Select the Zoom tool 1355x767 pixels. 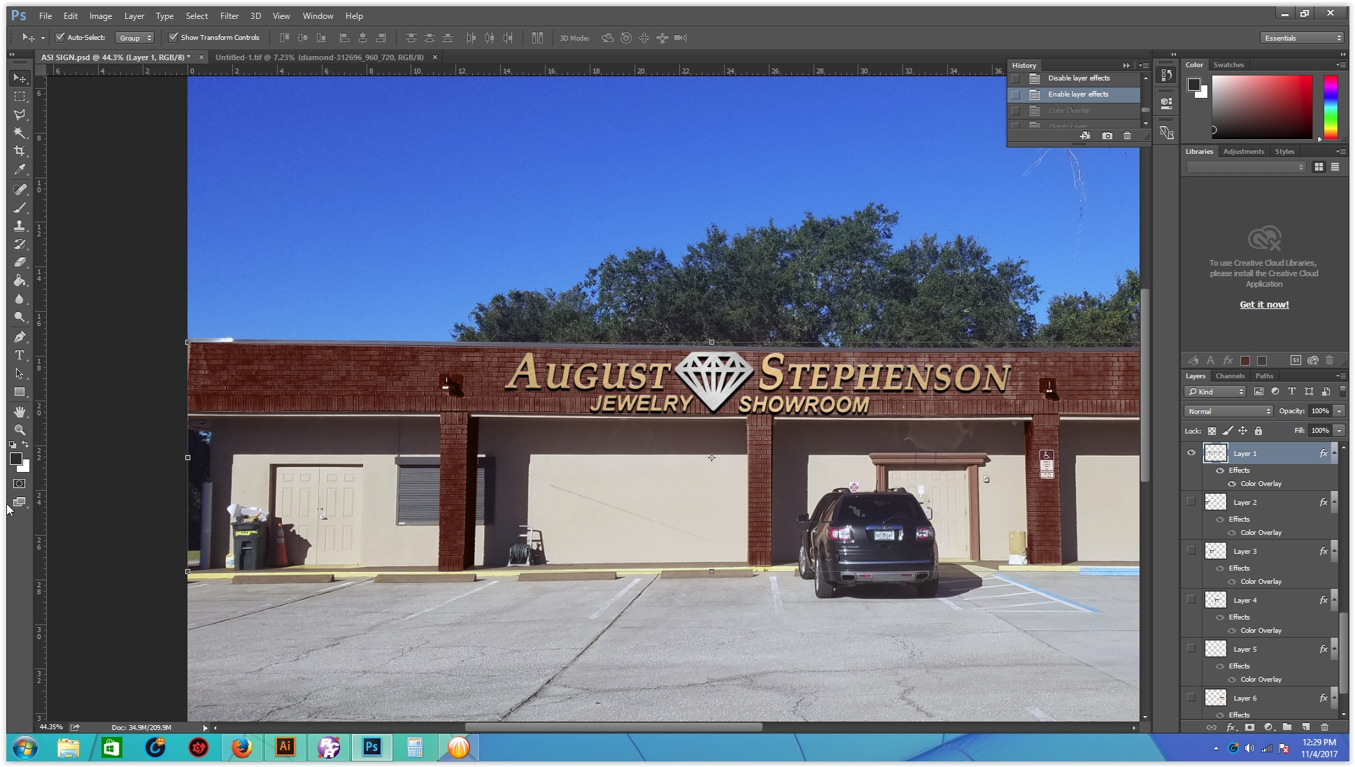20,430
